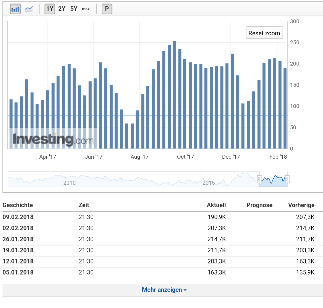The image size is (323, 308).
Task: Click the left navigator range handle
Action: click(259, 179)
